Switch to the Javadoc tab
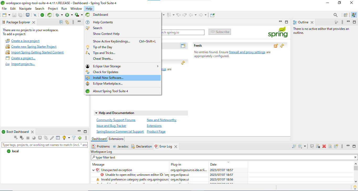This screenshot has height=191, width=358. coord(121,146)
